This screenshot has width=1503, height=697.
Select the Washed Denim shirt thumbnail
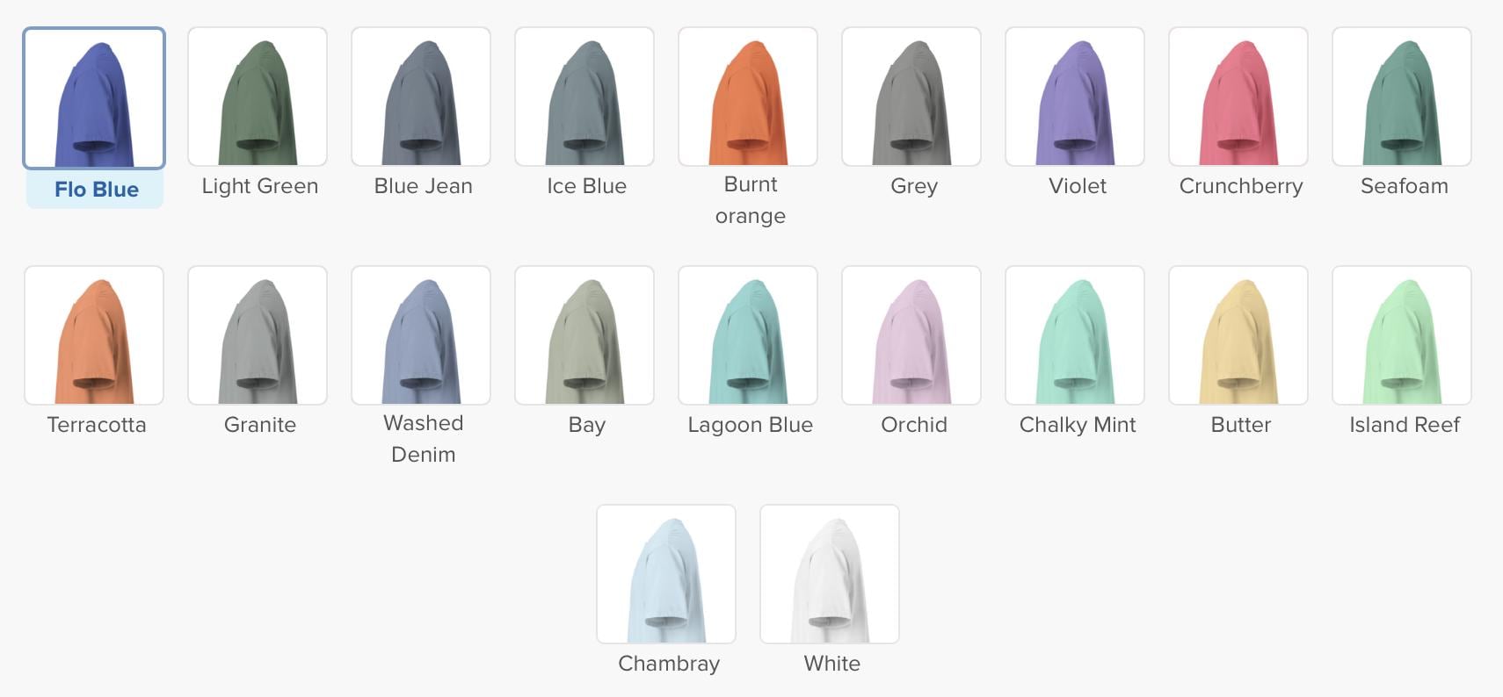(x=421, y=335)
